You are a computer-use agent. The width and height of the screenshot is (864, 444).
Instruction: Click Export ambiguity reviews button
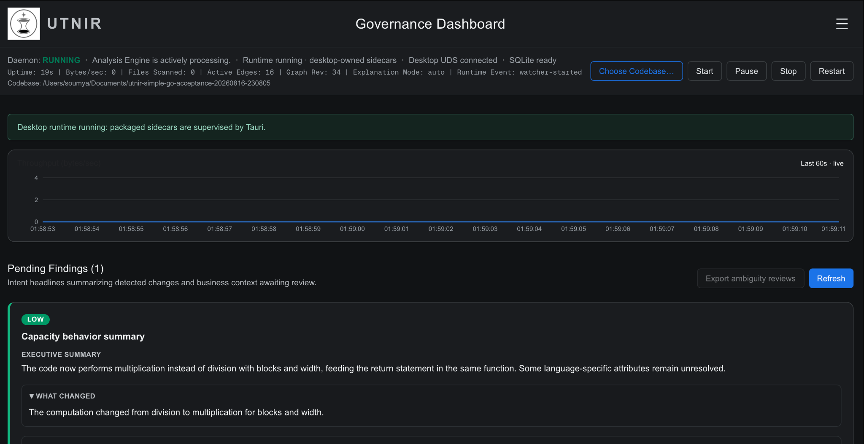[x=751, y=278]
